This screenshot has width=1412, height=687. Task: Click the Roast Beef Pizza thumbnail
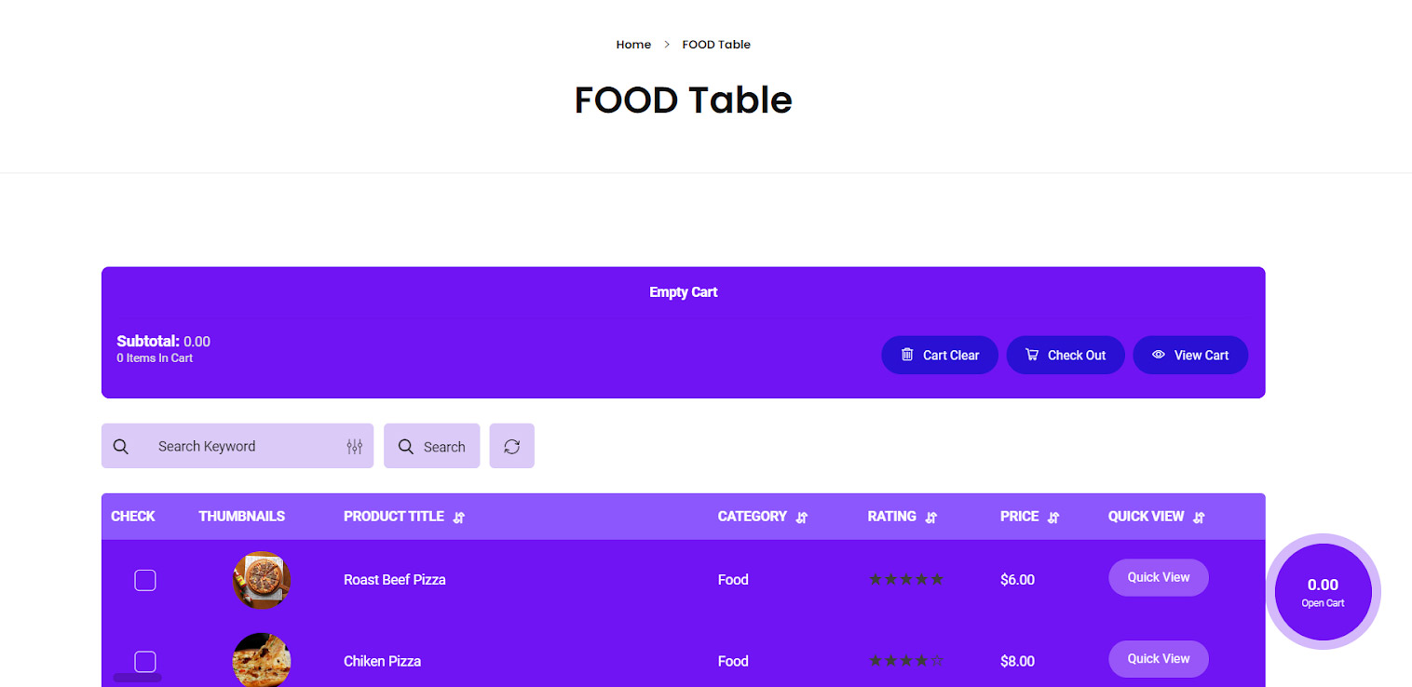point(262,580)
